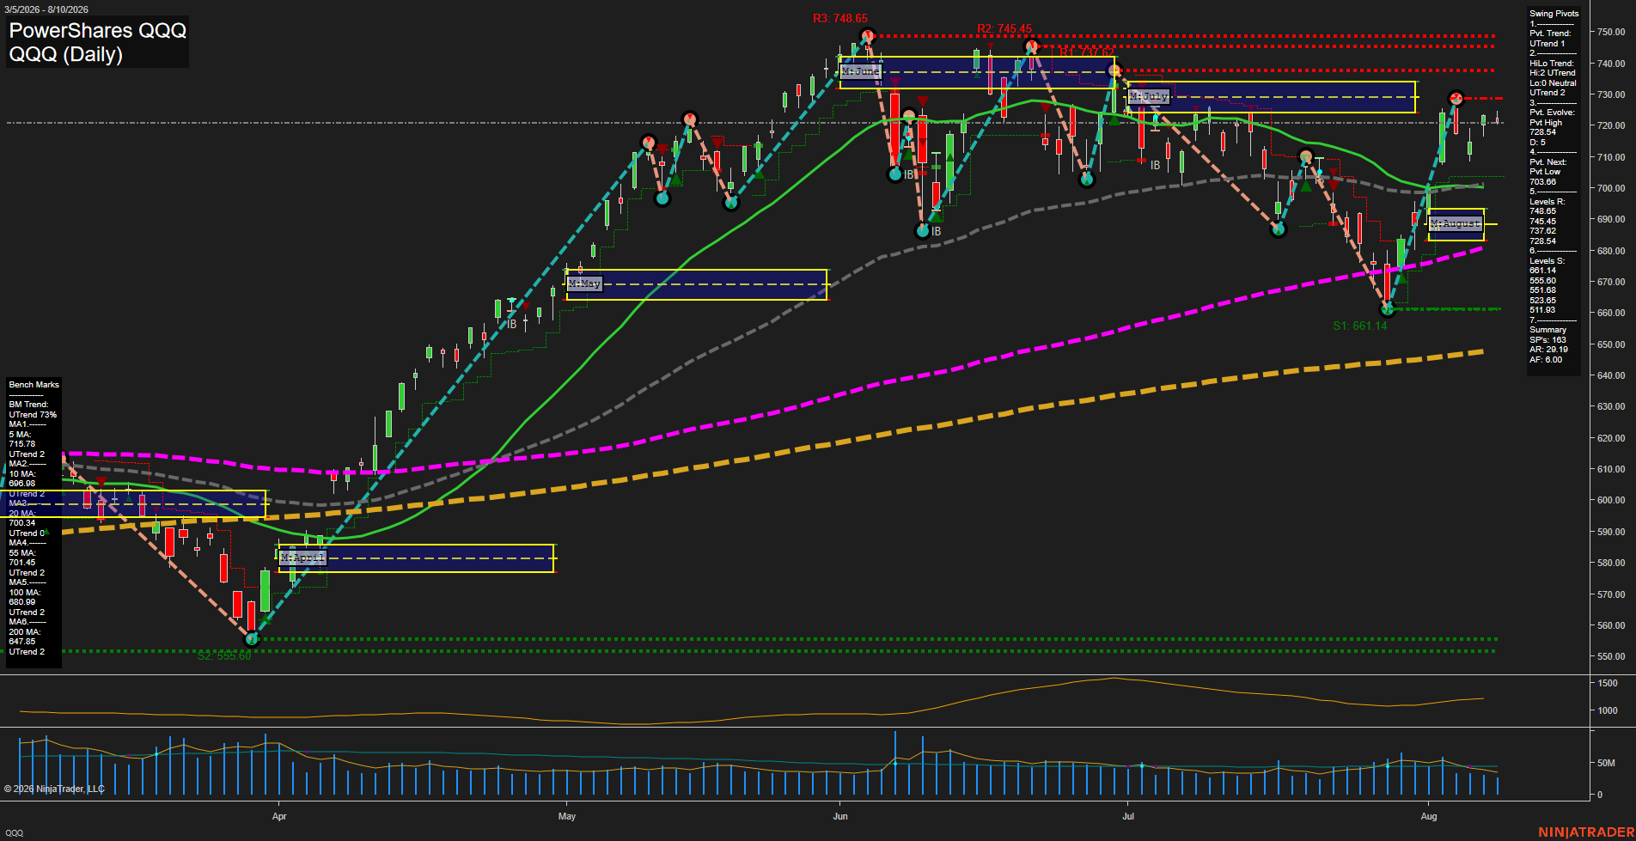Click the Pvt. Trend: entry in Swing Pivots

pos(1550,34)
